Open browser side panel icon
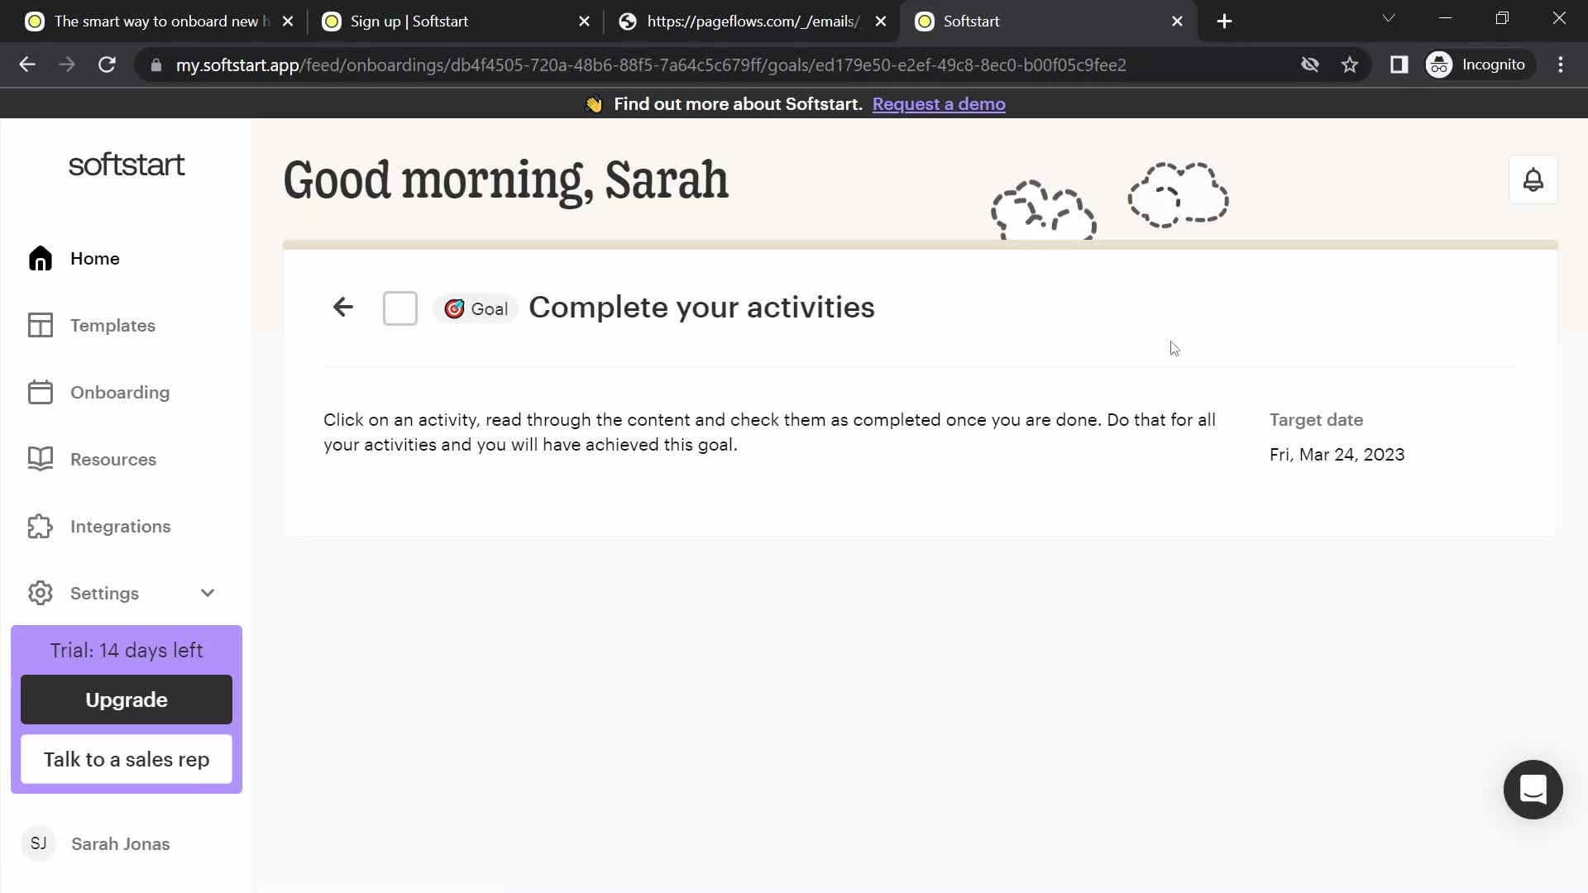The width and height of the screenshot is (1588, 893). 1399,64
